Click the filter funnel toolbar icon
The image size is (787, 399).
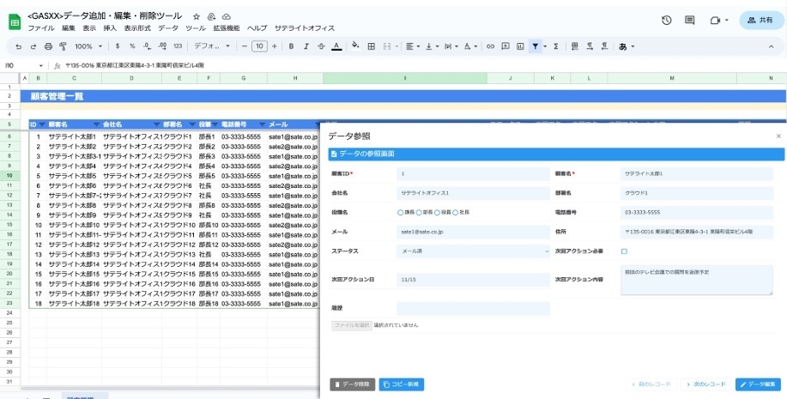click(534, 46)
